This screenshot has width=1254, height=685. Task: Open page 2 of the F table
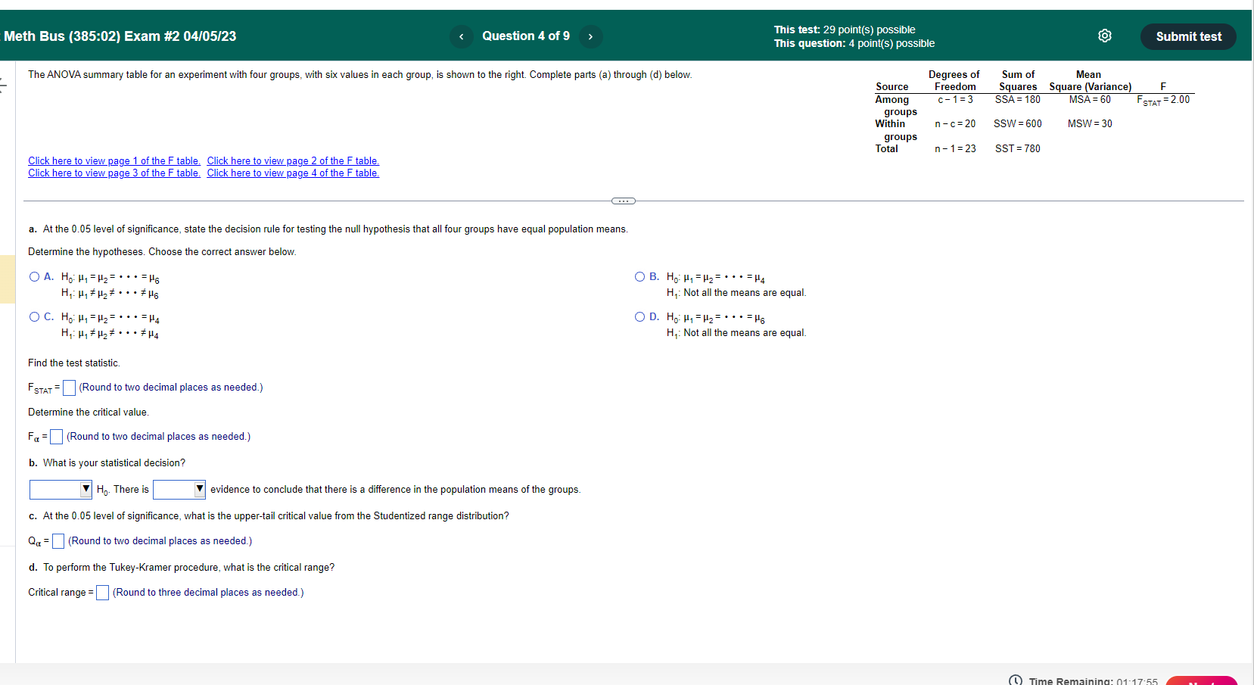point(293,161)
